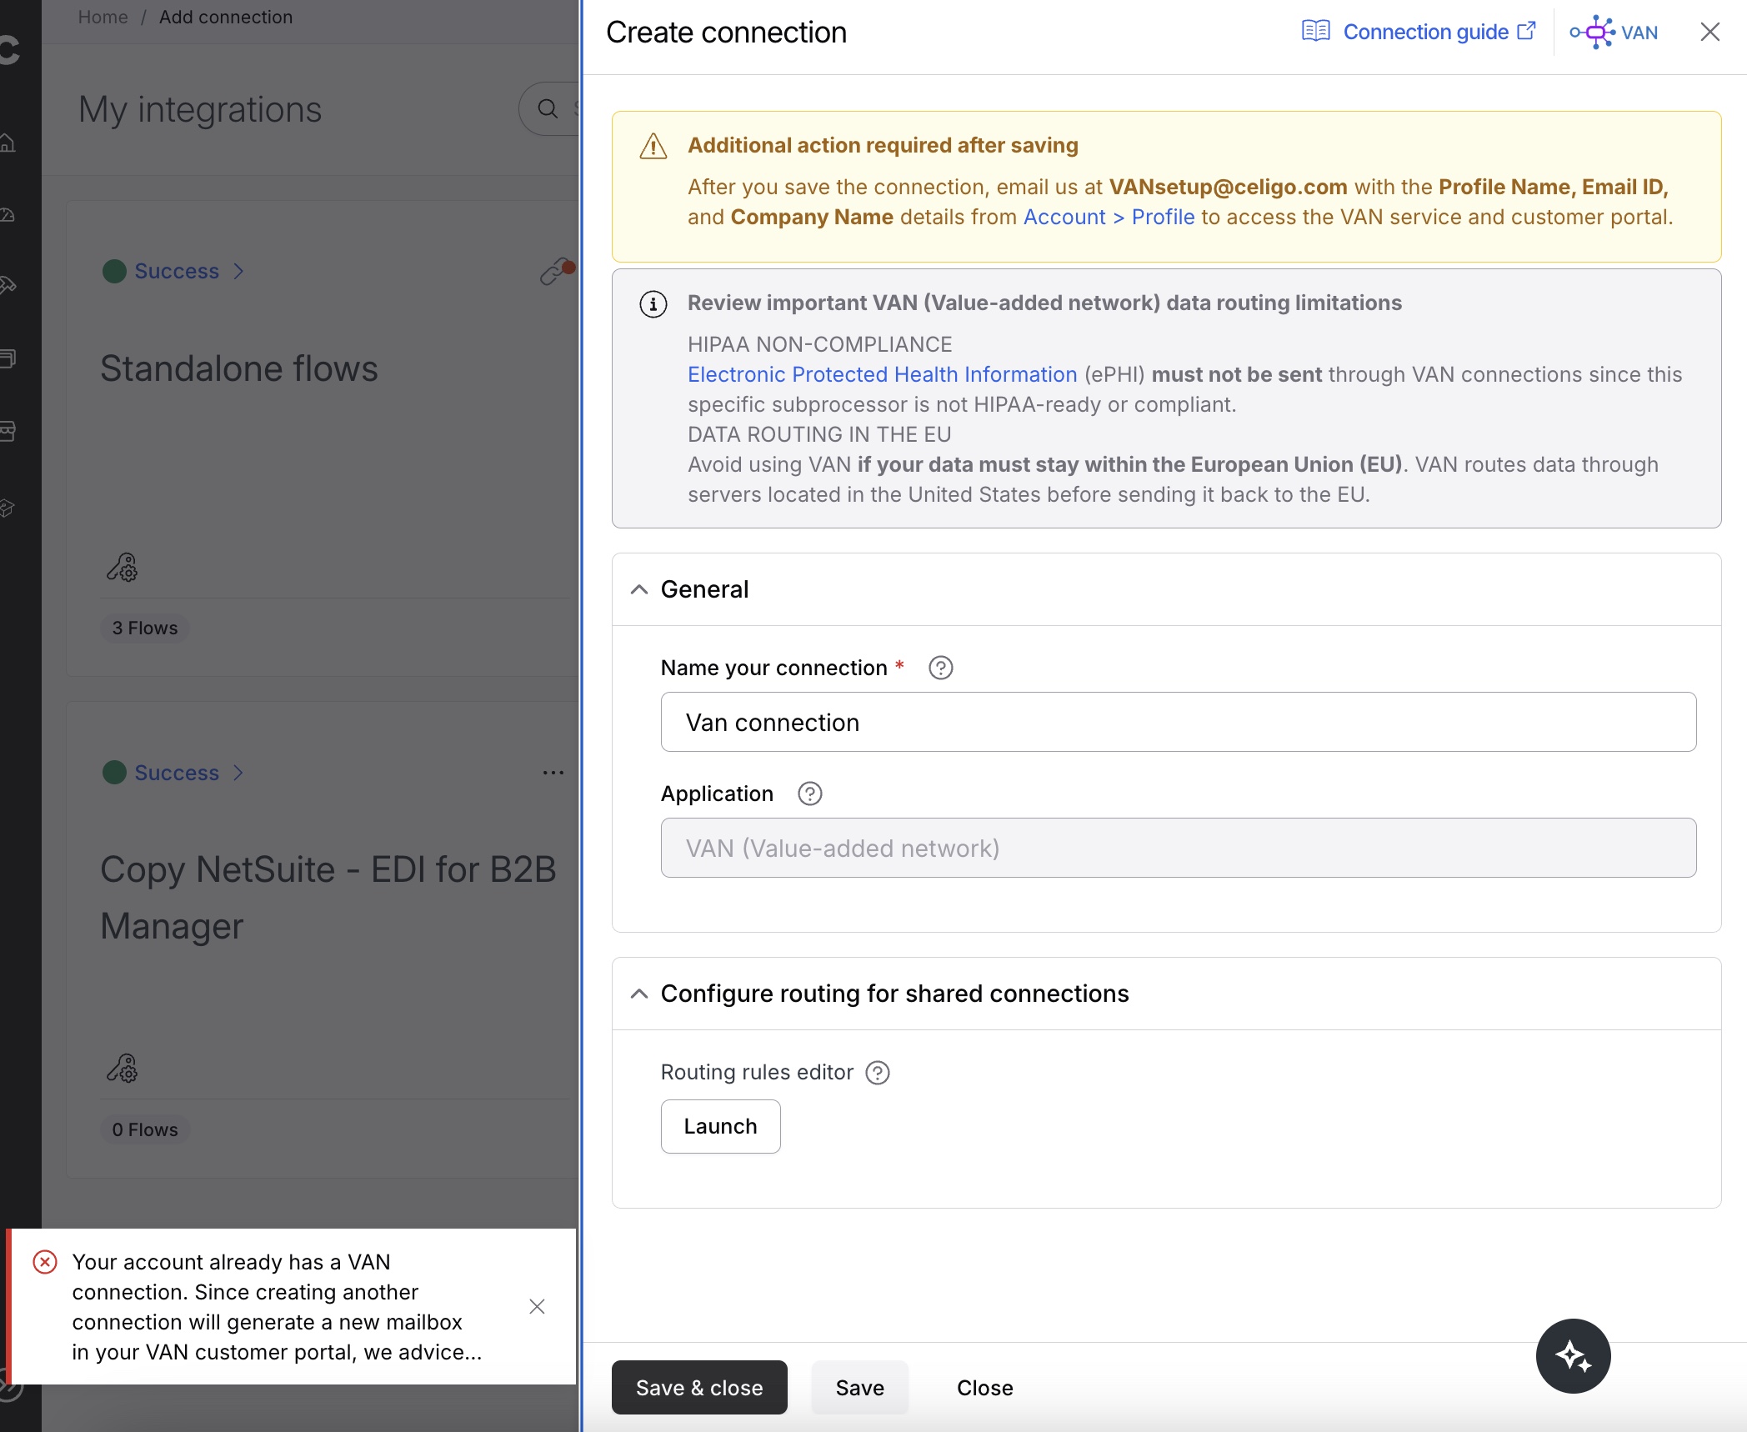Click the 3 Flows badge
Viewport: 1747px width, 1432px height.
point(145,628)
